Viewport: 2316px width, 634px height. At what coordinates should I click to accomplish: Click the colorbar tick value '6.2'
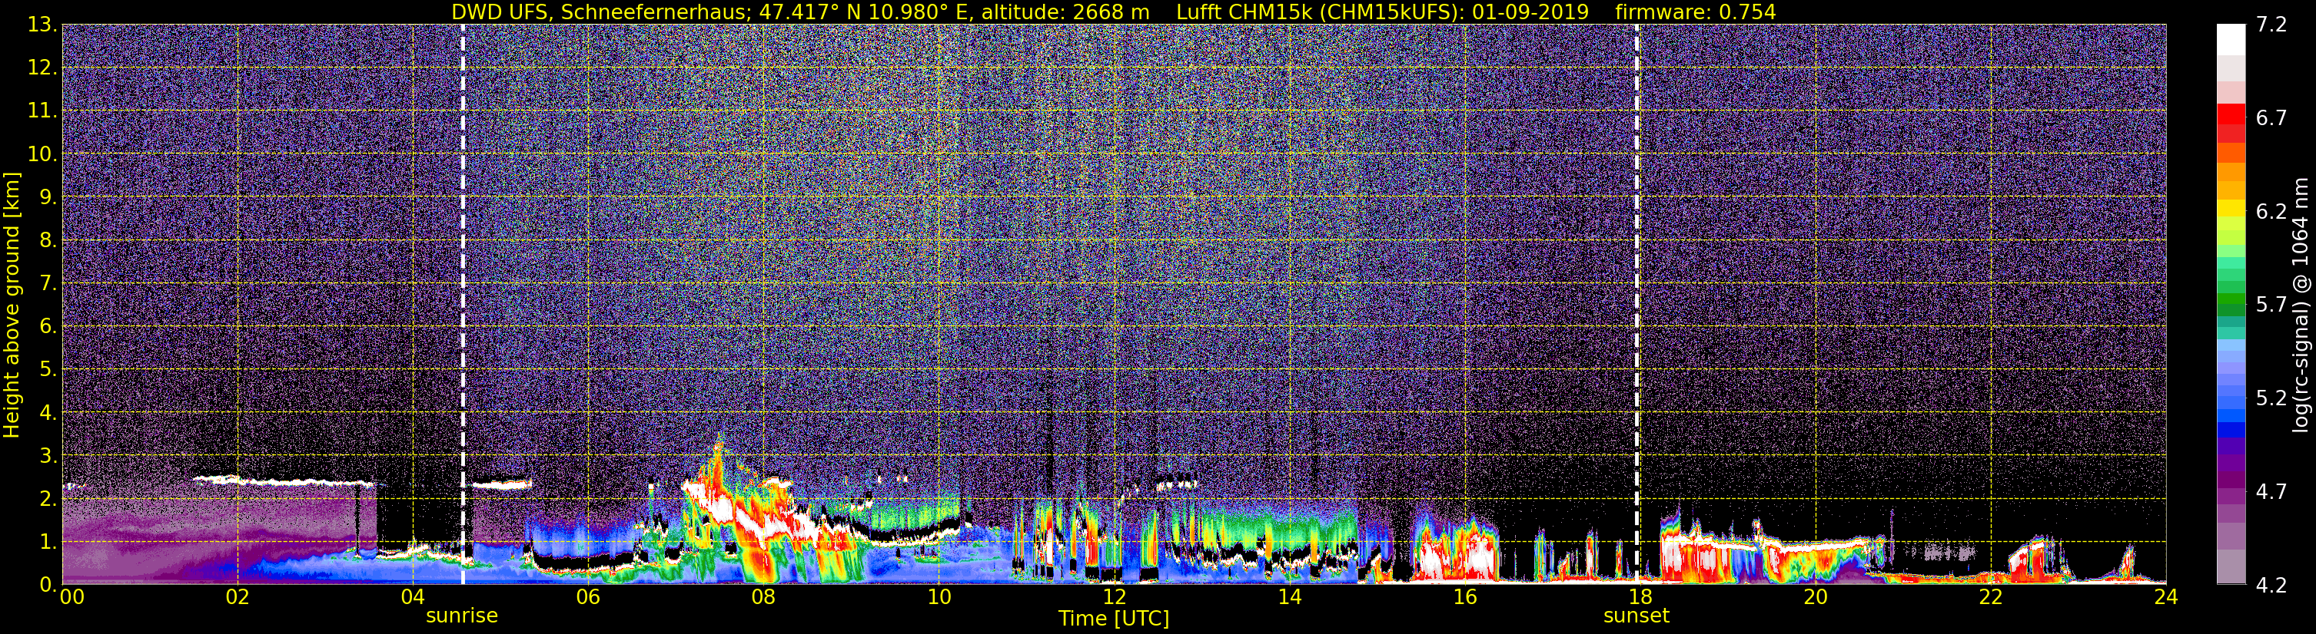coord(2271,212)
